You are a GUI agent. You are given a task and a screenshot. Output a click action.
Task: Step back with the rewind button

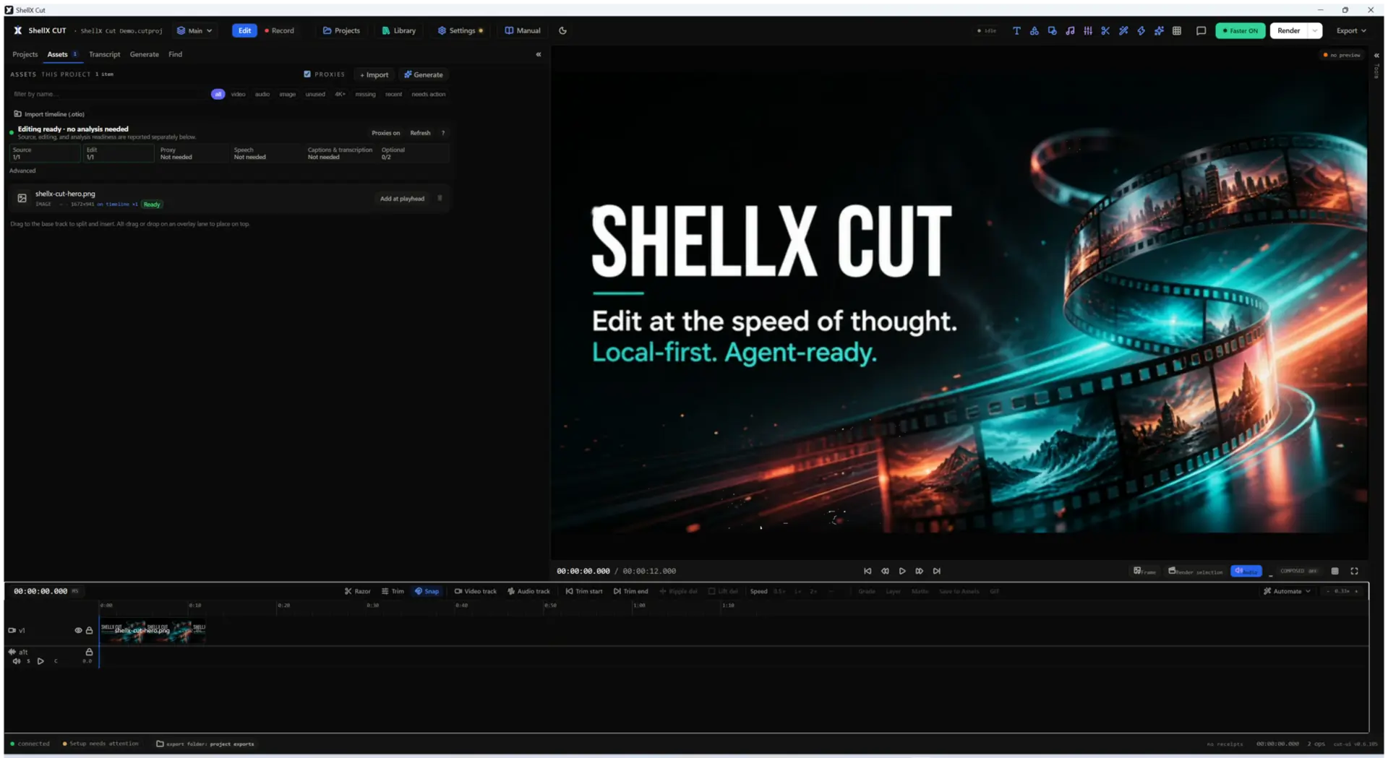[x=885, y=571]
